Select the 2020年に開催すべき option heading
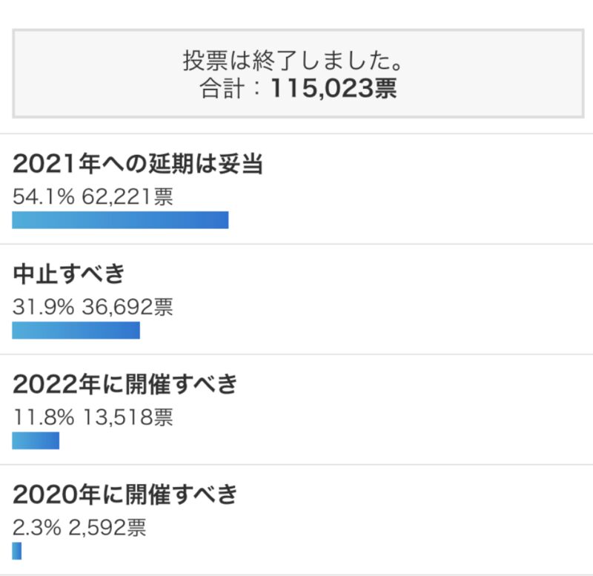This screenshot has width=593, height=576. click(125, 494)
